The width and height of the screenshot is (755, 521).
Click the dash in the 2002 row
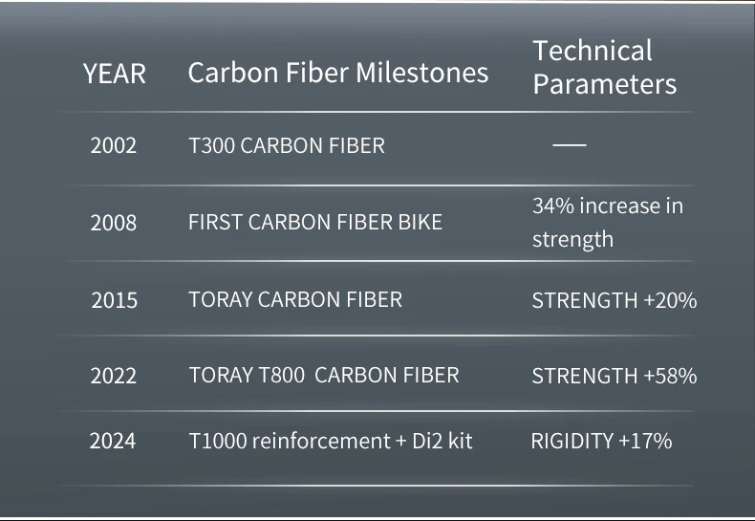(x=569, y=145)
